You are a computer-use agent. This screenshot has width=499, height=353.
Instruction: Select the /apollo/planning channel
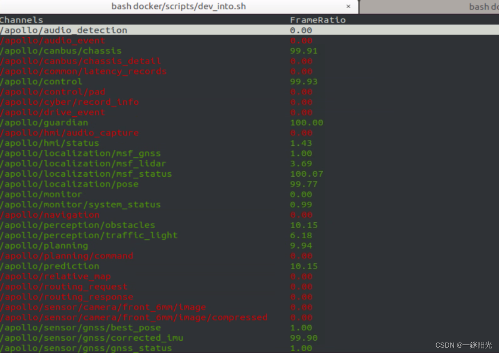[x=44, y=246]
